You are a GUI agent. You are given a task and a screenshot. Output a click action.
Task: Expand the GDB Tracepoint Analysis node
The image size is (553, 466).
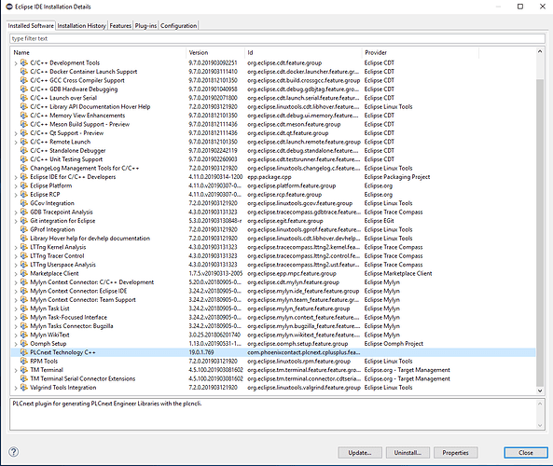[16, 212]
